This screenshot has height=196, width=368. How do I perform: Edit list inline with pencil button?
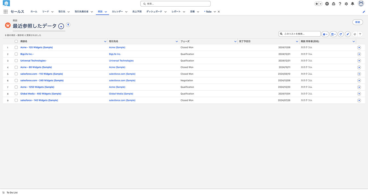(348, 34)
